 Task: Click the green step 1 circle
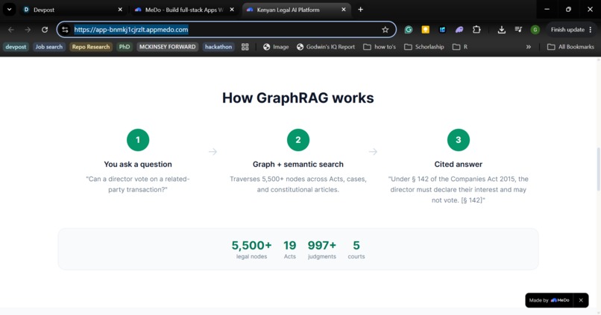[x=138, y=140]
